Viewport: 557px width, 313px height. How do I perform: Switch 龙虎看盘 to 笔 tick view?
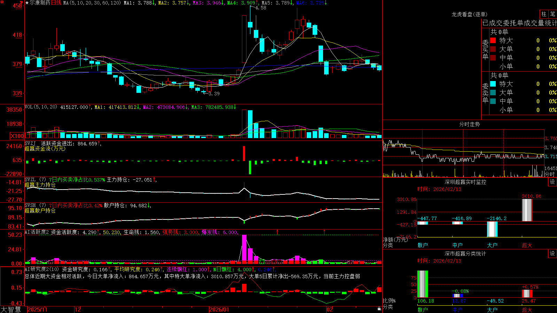tap(552, 14)
